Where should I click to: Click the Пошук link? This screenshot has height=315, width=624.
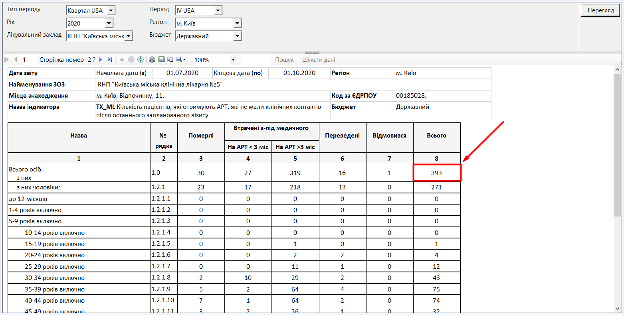(x=284, y=60)
